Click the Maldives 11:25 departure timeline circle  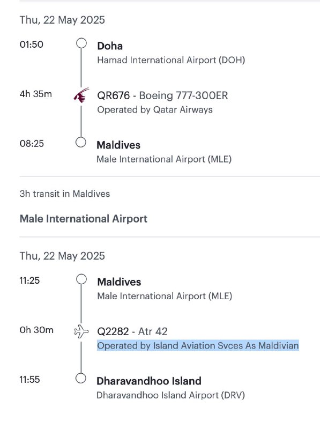pos(81,279)
